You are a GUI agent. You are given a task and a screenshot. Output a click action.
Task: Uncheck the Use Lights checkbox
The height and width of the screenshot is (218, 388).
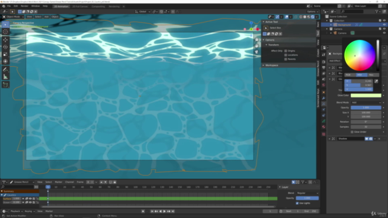tap(297, 203)
